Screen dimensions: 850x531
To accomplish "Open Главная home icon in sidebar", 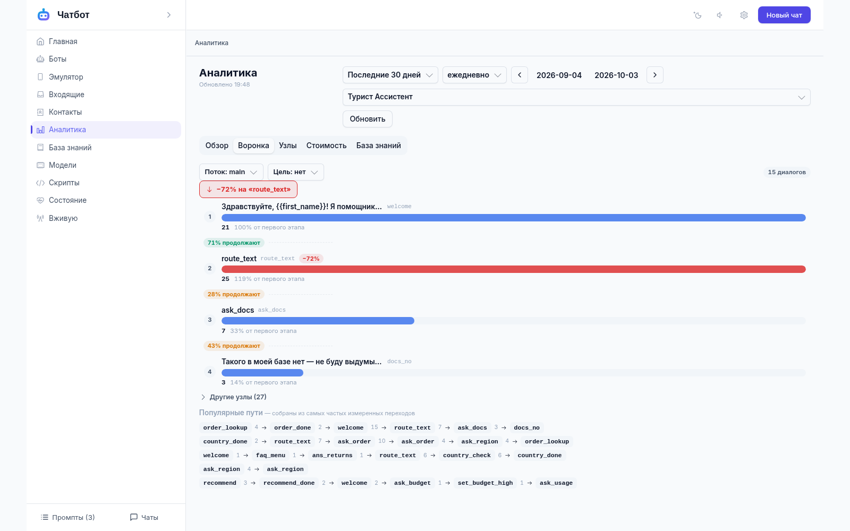I will pos(40,41).
